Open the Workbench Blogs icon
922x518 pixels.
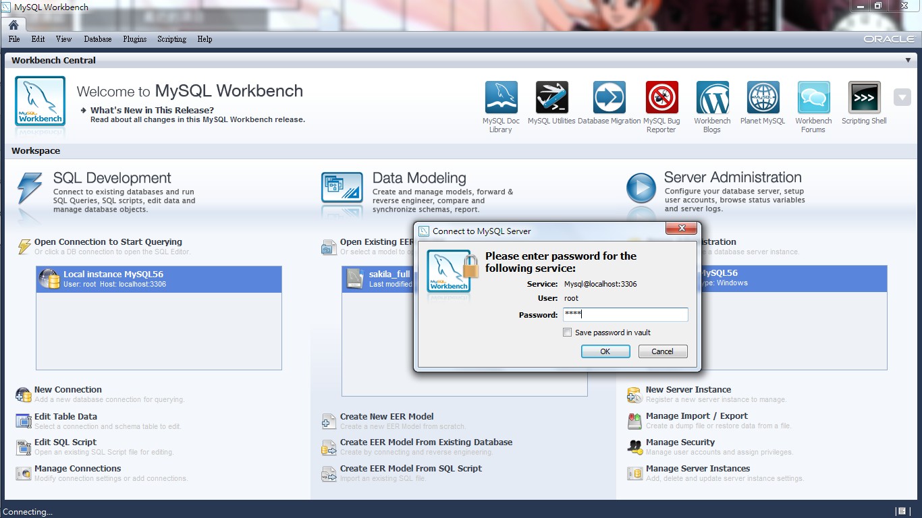click(712, 98)
